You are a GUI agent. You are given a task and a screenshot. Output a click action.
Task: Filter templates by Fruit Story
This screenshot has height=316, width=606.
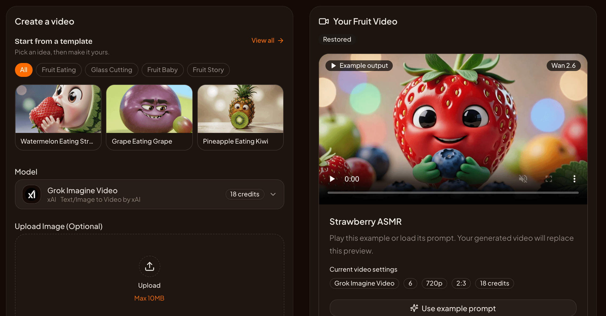(x=208, y=70)
